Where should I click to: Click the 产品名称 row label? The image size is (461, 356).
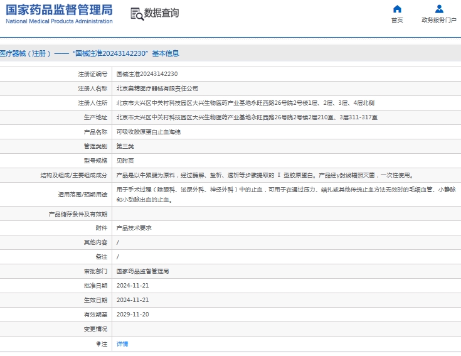click(95, 132)
